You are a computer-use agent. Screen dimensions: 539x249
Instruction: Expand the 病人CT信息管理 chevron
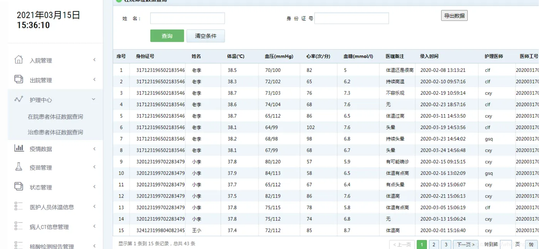(94, 226)
